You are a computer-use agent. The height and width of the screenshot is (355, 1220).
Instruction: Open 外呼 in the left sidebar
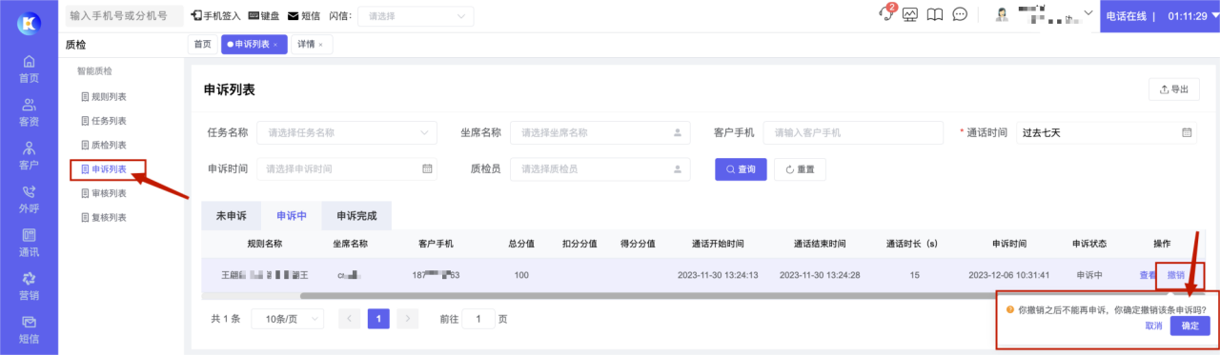pos(29,199)
